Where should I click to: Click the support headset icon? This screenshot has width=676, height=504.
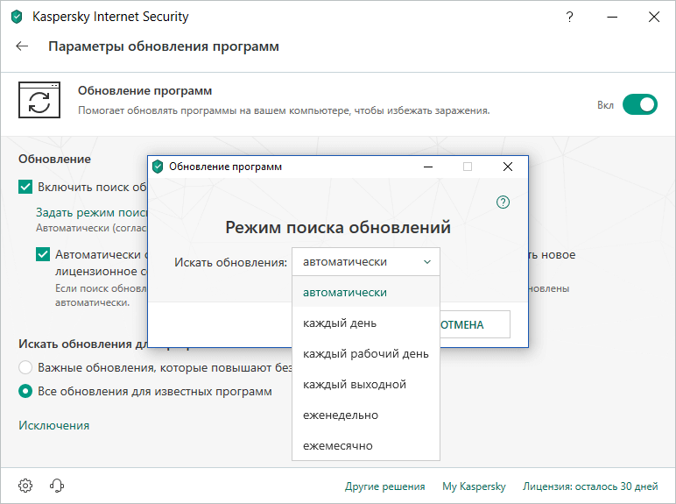(x=57, y=486)
